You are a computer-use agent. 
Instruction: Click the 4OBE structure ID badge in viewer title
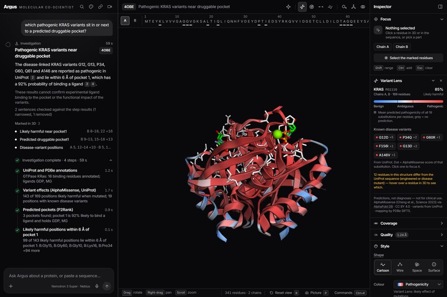pos(129,7)
